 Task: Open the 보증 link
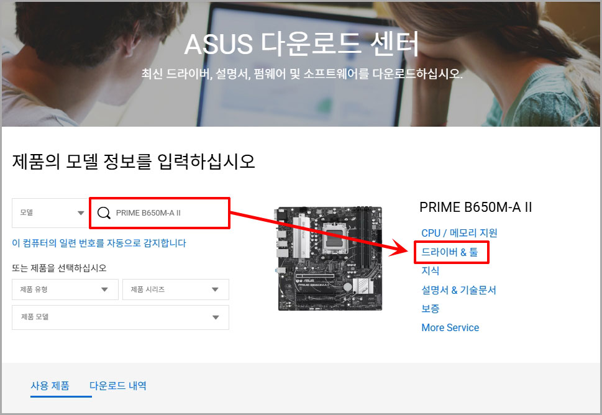pos(430,309)
